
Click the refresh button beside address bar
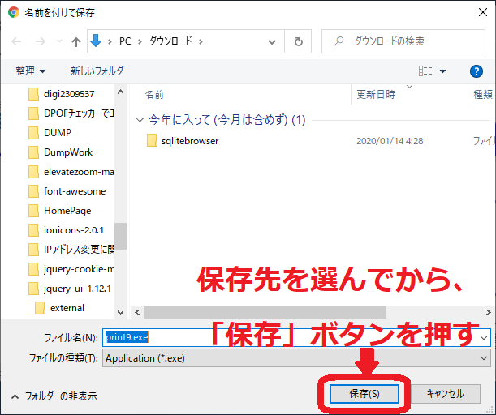pos(299,41)
